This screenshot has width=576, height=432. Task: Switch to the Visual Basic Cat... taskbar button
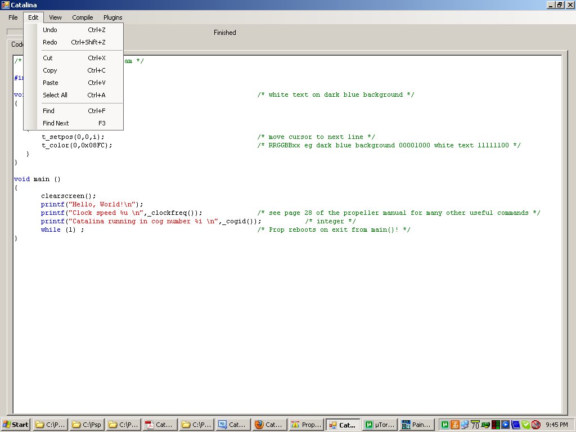click(x=233, y=425)
